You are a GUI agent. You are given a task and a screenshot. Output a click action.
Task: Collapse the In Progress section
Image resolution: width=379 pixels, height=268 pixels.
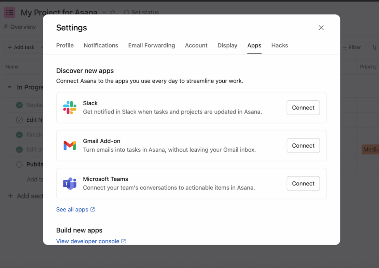click(9, 87)
